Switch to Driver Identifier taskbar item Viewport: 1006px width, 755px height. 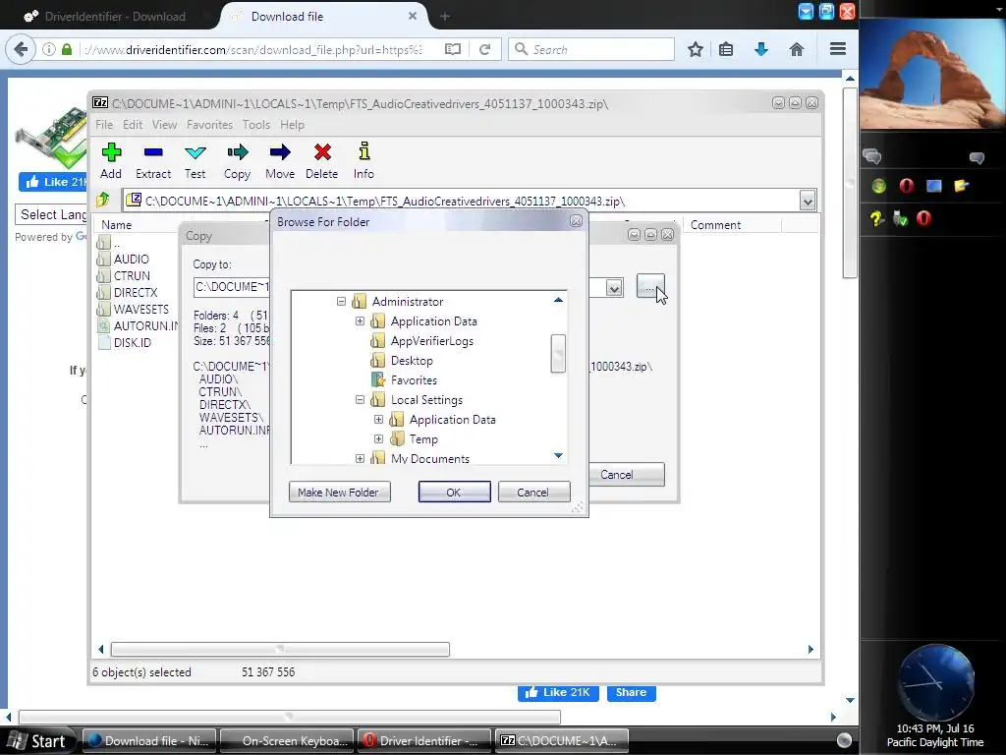(424, 741)
